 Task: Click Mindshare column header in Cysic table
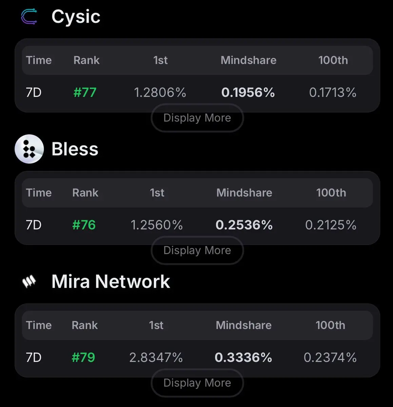(x=249, y=60)
